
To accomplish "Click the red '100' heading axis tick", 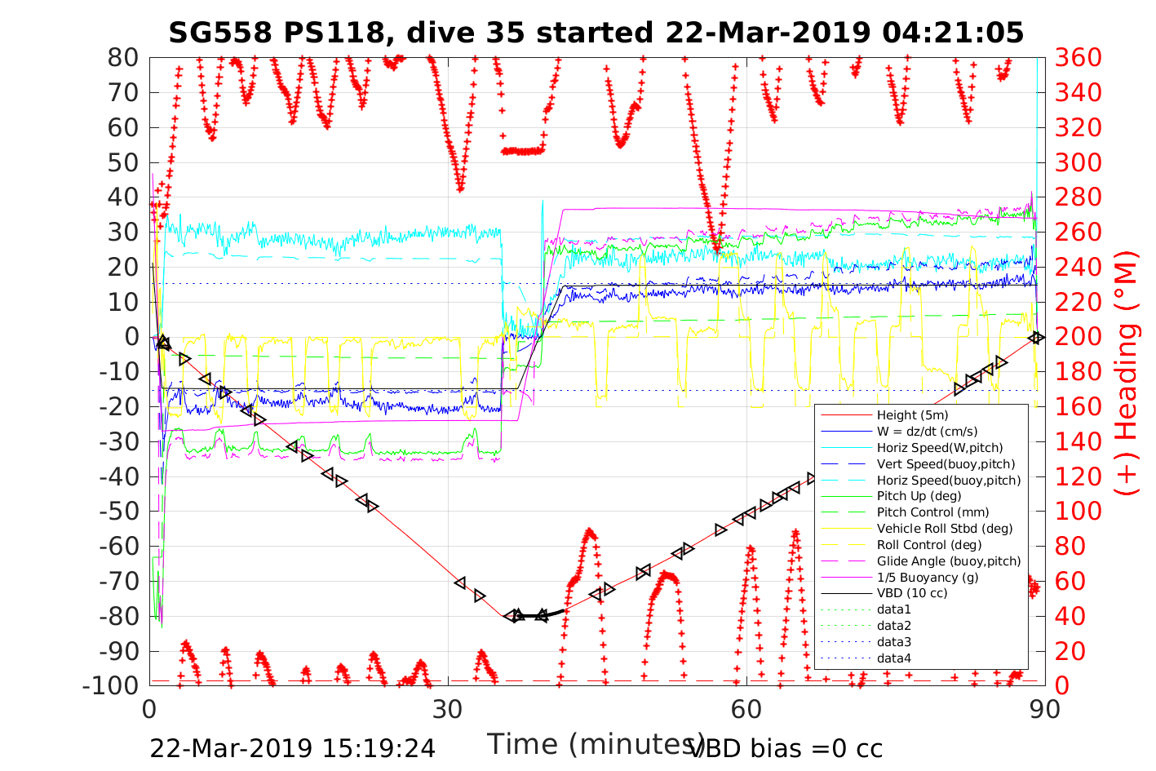I will click(1078, 512).
